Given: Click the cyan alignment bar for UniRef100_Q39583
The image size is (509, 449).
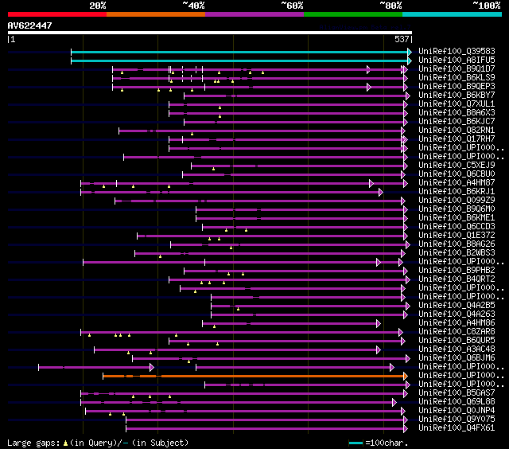Looking at the screenshot, I should (x=241, y=52).
